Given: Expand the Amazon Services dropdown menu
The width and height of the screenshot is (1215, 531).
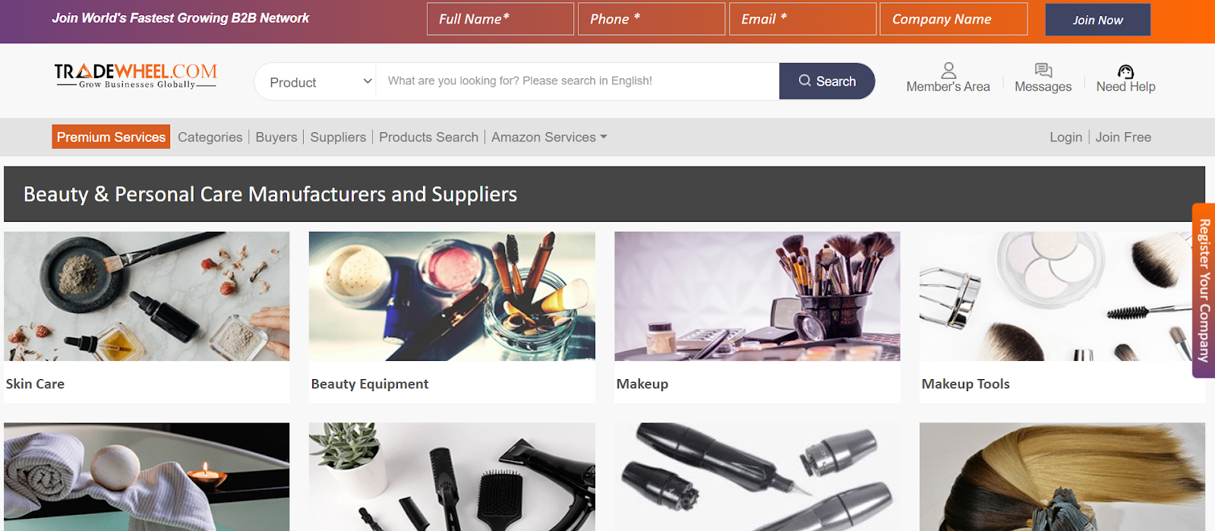Looking at the screenshot, I should click(549, 137).
